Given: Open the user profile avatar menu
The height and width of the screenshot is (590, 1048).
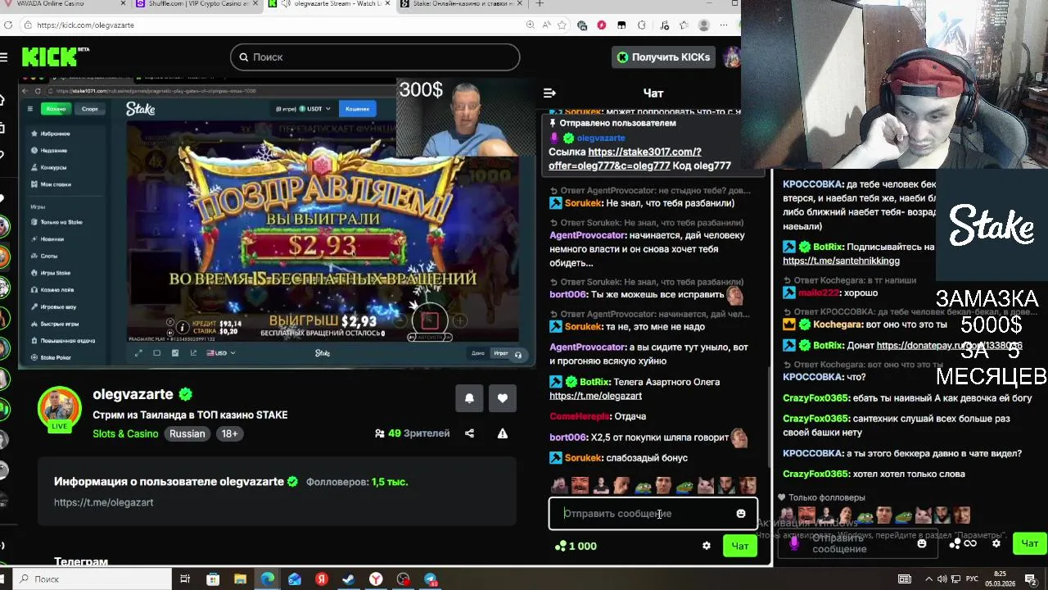Looking at the screenshot, I should [731, 57].
